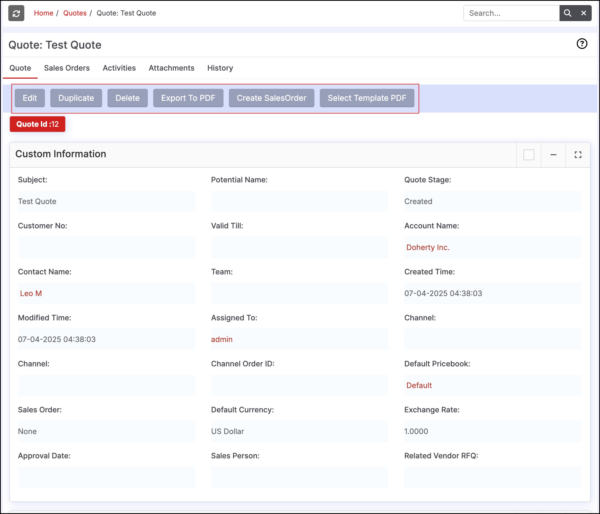Click 'US Dollar' currency value

227,431
